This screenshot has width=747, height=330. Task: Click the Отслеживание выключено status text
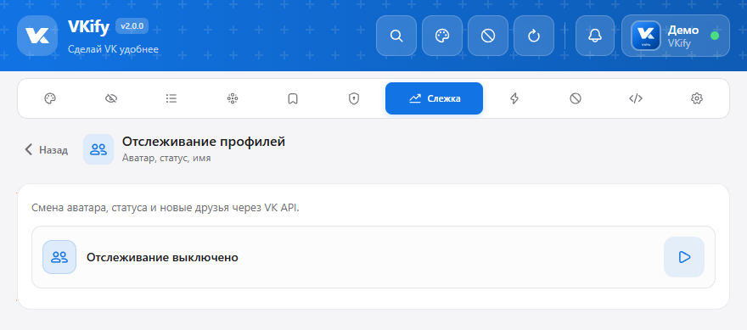[162, 258]
